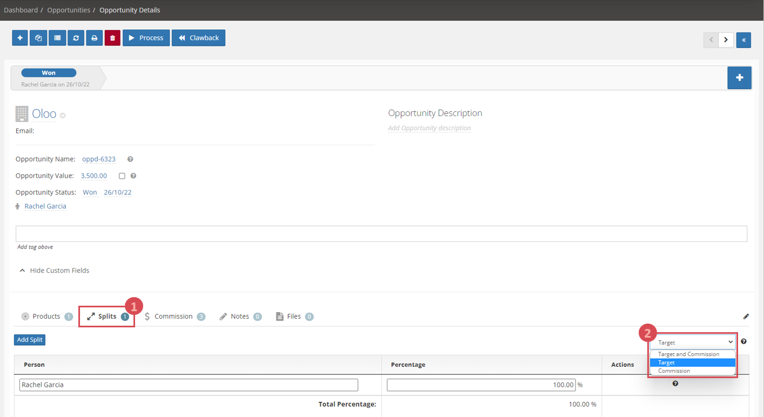Image resolution: width=764 pixels, height=417 pixels.
Task: Open the Products tab
Action: [x=46, y=317]
